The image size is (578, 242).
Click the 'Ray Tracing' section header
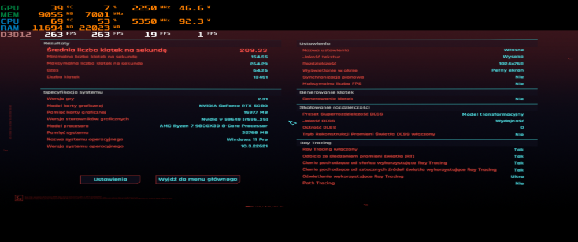(316, 143)
